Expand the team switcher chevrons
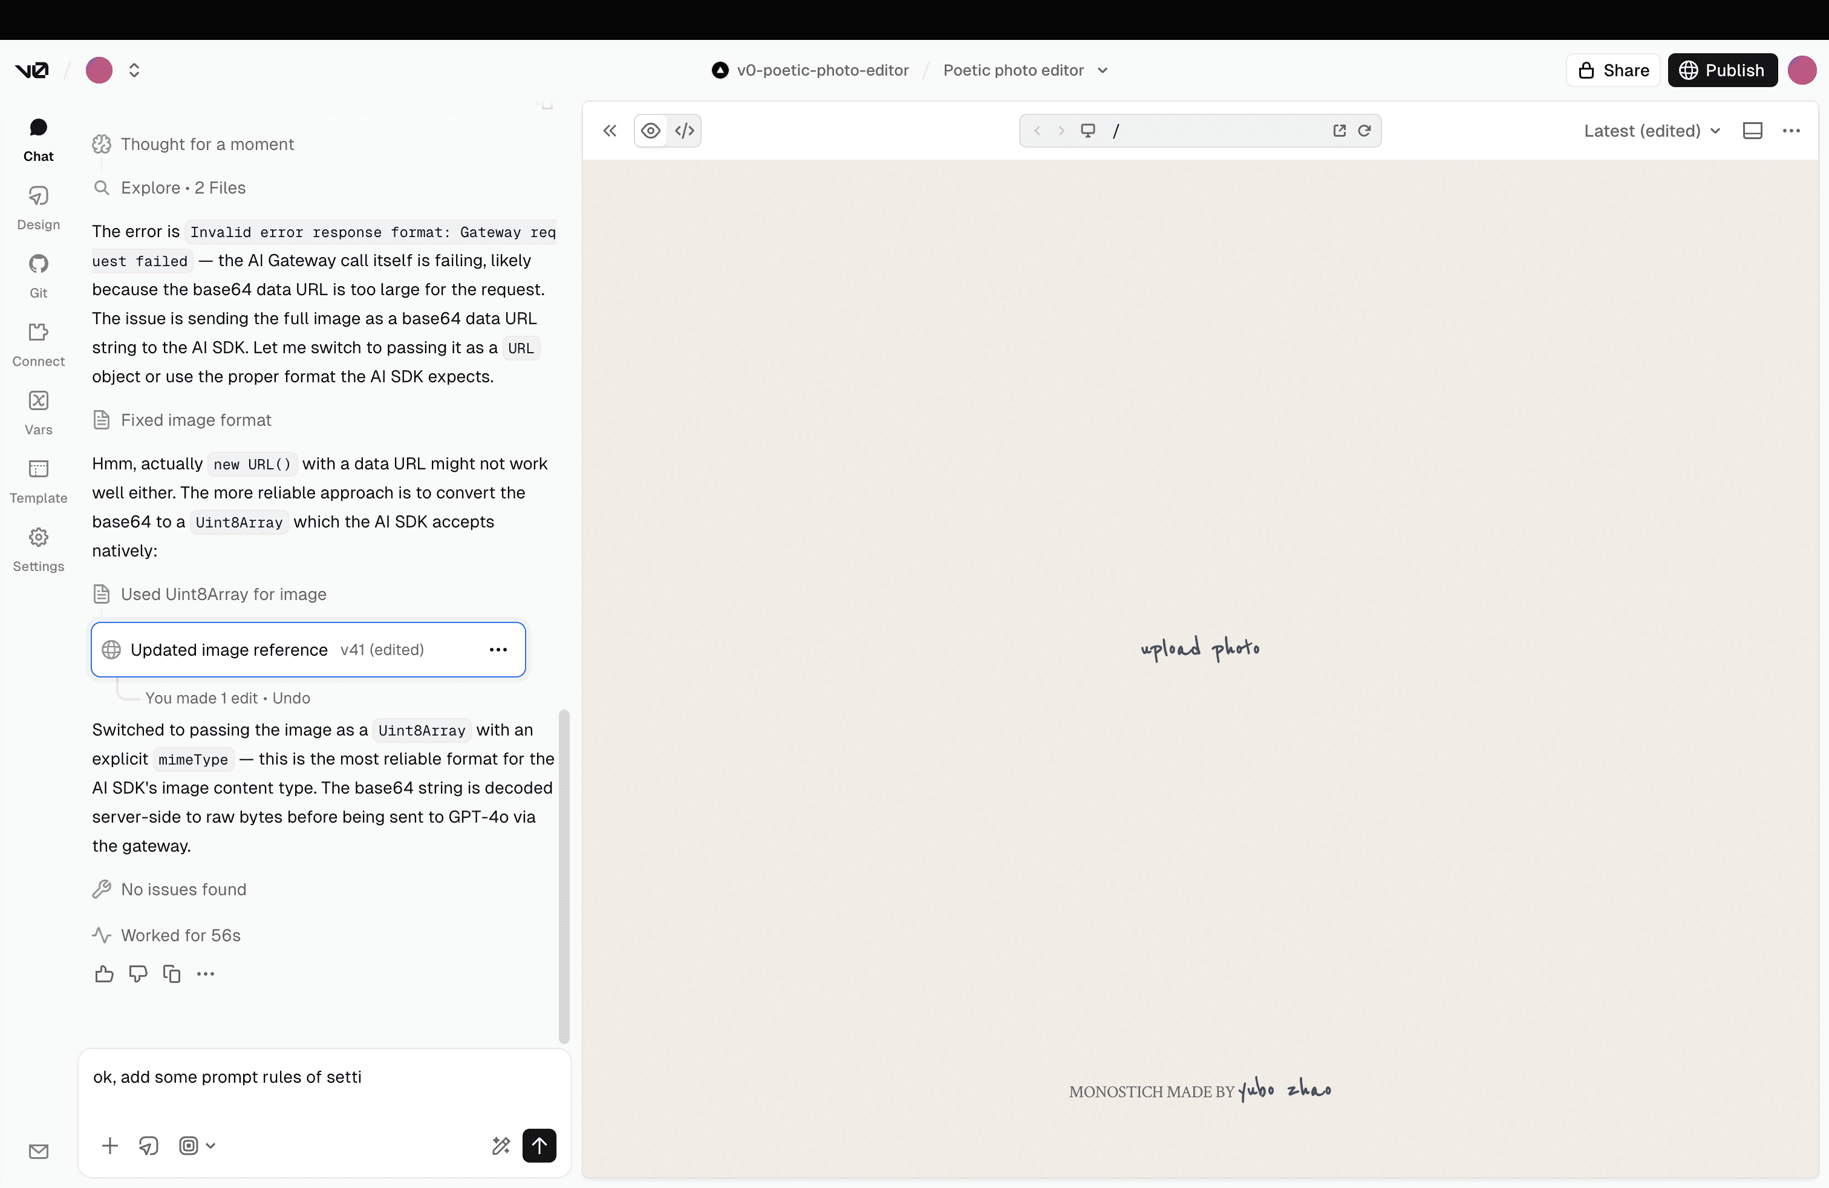Image resolution: width=1829 pixels, height=1188 pixels. (x=134, y=70)
